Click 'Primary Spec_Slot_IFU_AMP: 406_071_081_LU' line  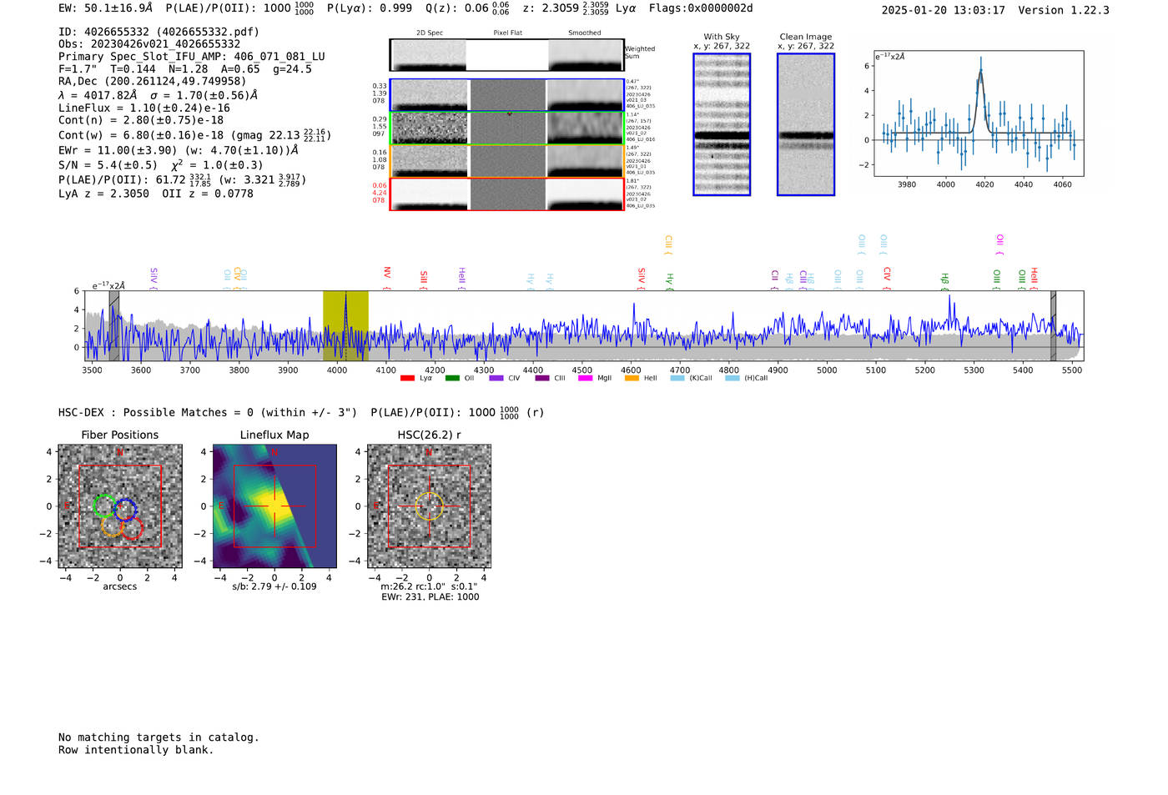(x=192, y=57)
